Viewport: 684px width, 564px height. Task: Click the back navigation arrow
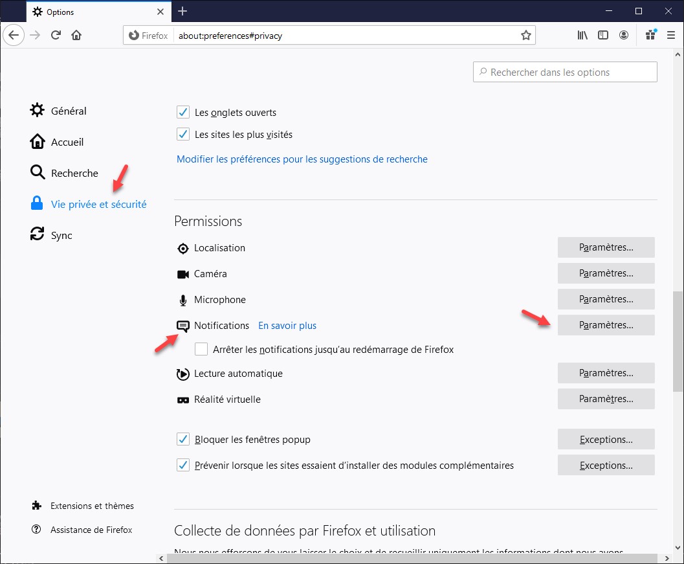[14, 35]
